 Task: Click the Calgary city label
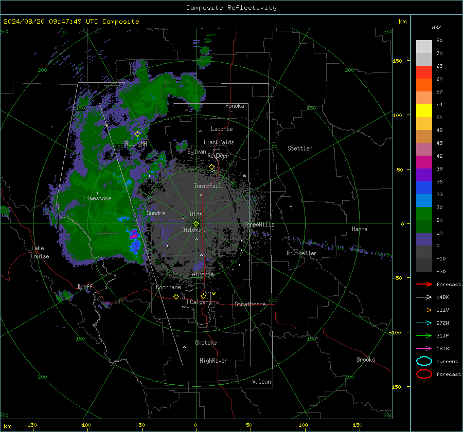point(201,302)
